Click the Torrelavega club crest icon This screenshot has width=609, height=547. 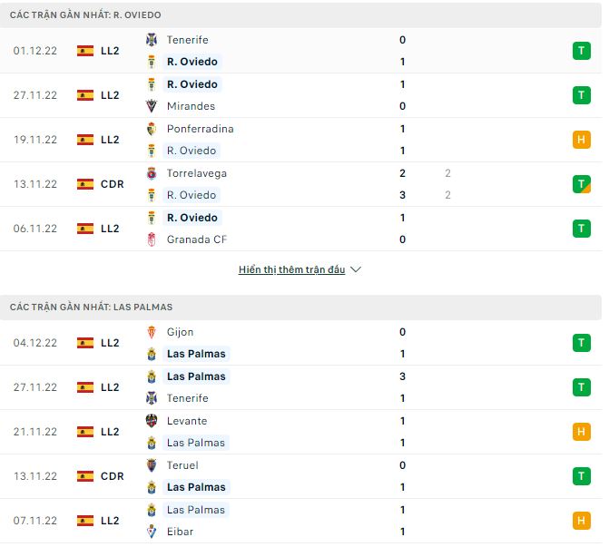point(152,173)
